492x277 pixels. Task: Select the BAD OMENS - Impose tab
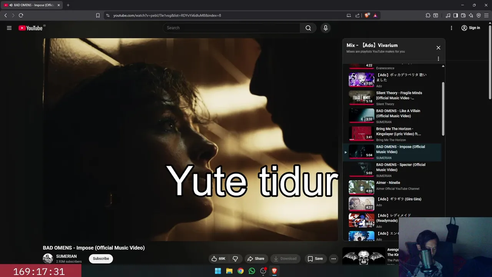click(x=32, y=5)
